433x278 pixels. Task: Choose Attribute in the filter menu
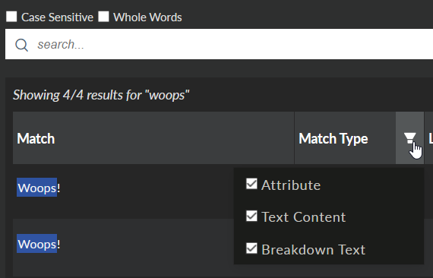(291, 185)
